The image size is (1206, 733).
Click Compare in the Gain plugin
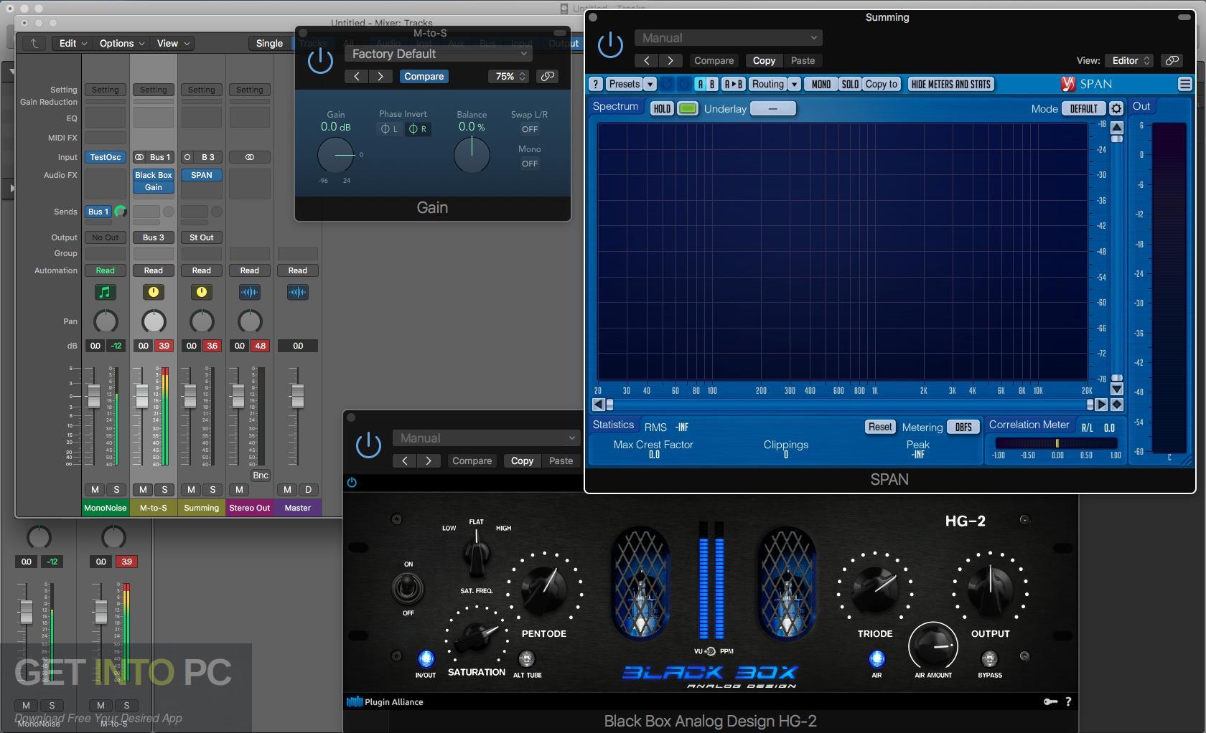pos(424,76)
